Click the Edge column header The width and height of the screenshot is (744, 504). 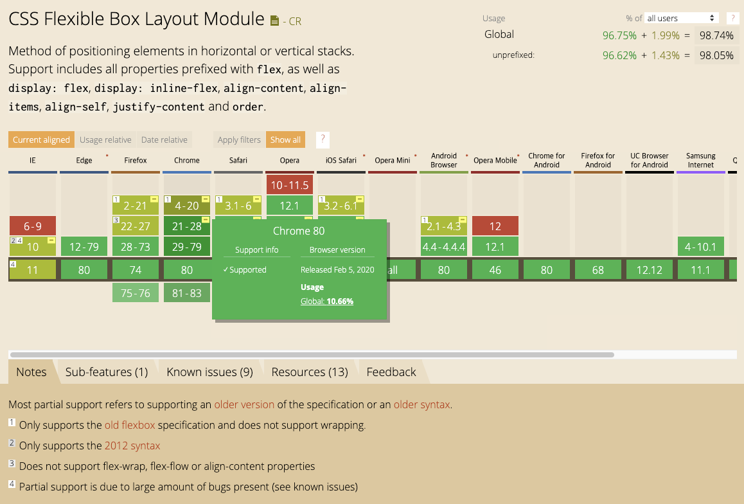pos(84,161)
